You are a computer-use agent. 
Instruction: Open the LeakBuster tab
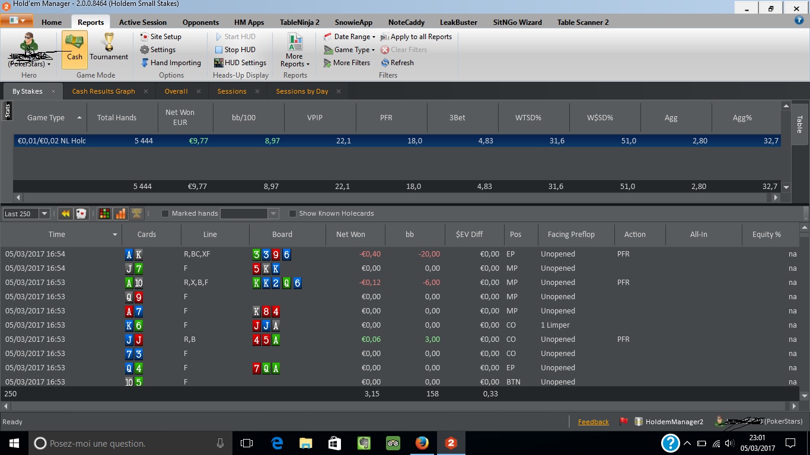(x=458, y=22)
